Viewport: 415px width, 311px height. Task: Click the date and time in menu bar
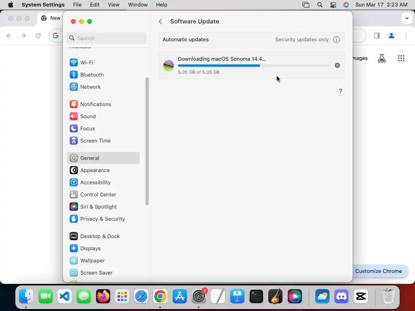(381, 5)
